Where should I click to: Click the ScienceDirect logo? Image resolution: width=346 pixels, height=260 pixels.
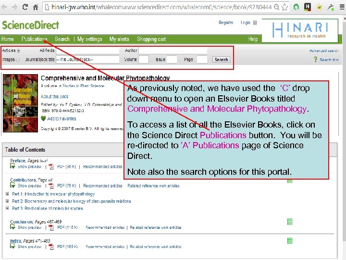click(x=30, y=25)
